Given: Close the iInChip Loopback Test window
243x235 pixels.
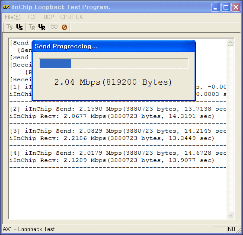Looking at the screenshot, I should click(236, 7).
